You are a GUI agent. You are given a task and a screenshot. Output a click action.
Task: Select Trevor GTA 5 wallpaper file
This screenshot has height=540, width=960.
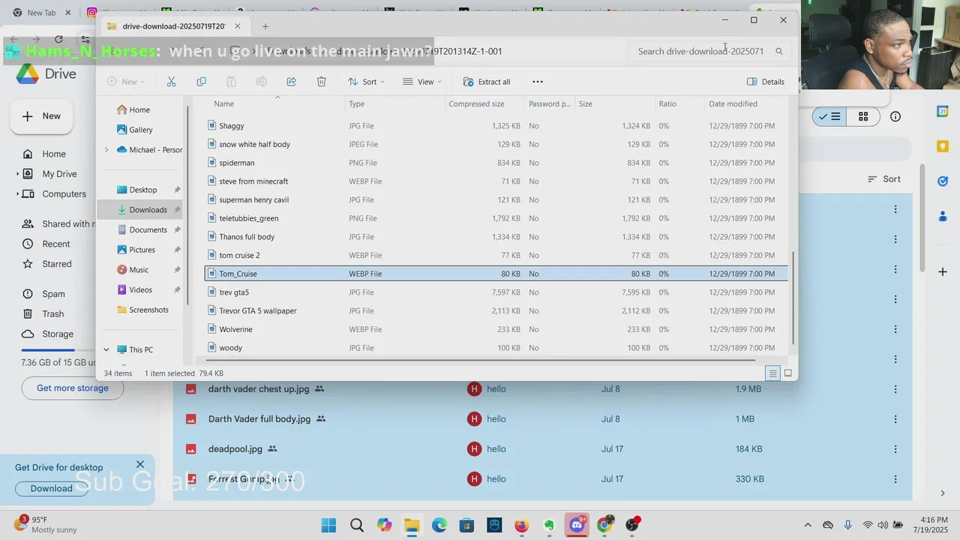(496, 310)
